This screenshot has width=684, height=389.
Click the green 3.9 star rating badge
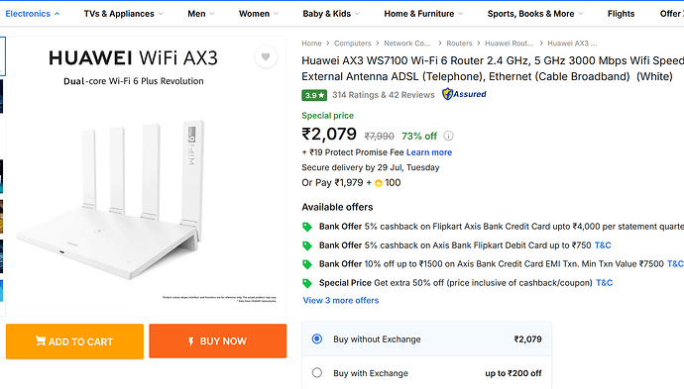pos(314,95)
